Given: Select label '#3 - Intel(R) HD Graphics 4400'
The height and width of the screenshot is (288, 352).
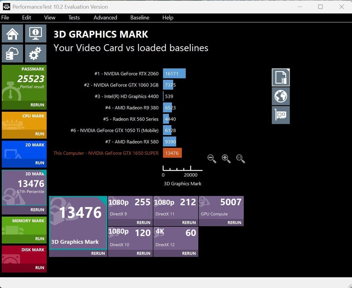Looking at the screenshot, I should (126, 96).
